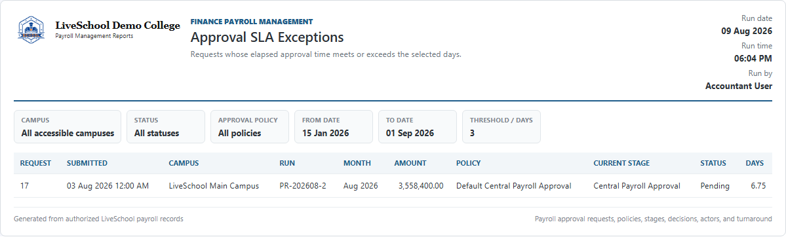Image resolution: width=786 pixels, height=237 pixels.
Task: Click the footer text about payroll approval requests
Action: pyautogui.click(x=654, y=219)
